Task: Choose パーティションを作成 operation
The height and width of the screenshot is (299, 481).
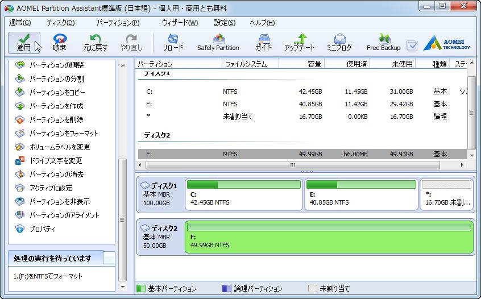Action: pos(49,106)
